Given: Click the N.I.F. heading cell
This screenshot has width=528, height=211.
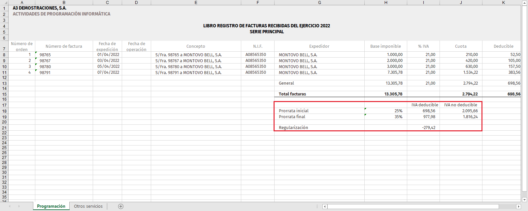Looking at the screenshot, I should coord(258,46).
